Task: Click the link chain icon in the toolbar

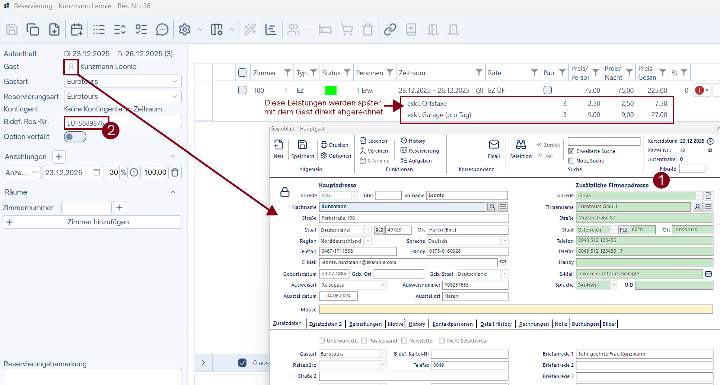Action: [x=390, y=29]
